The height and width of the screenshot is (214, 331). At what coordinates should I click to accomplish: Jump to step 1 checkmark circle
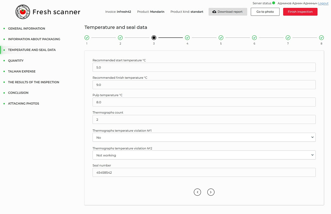(87, 38)
